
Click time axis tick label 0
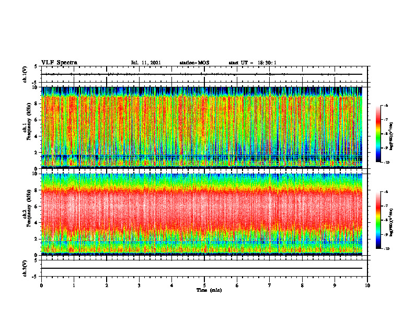tap(41, 285)
